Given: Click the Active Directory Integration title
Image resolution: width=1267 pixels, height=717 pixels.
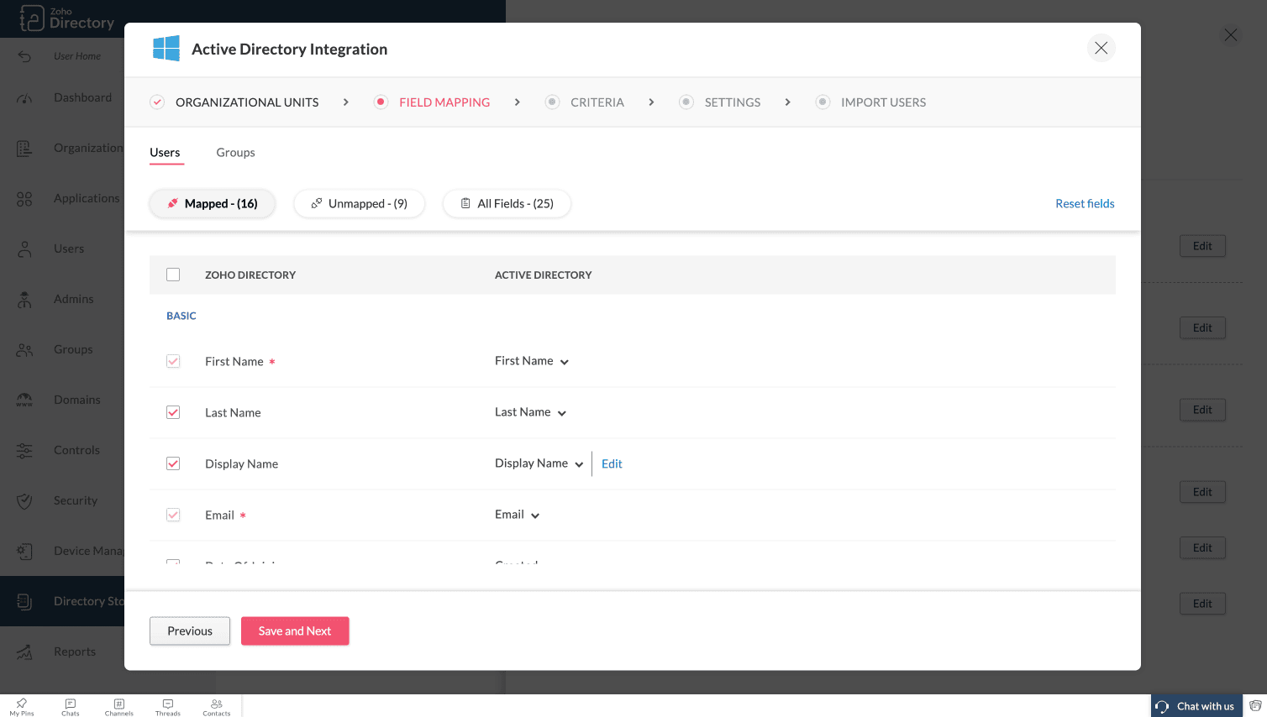Looking at the screenshot, I should tap(290, 50).
